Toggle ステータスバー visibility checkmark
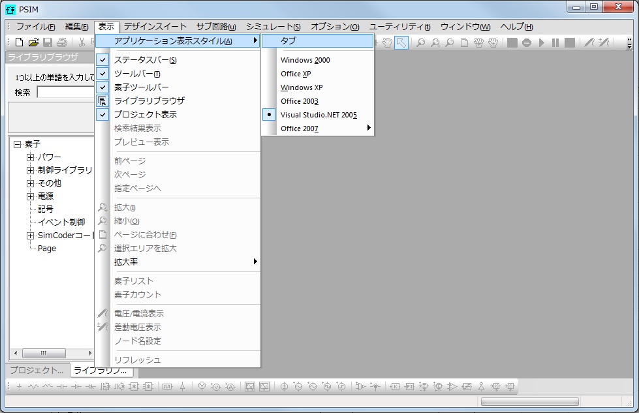This screenshot has height=413, width=639. 145,60
